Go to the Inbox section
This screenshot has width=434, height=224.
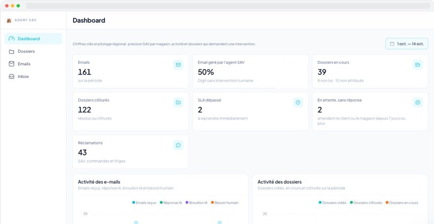[x=33, y=76]
